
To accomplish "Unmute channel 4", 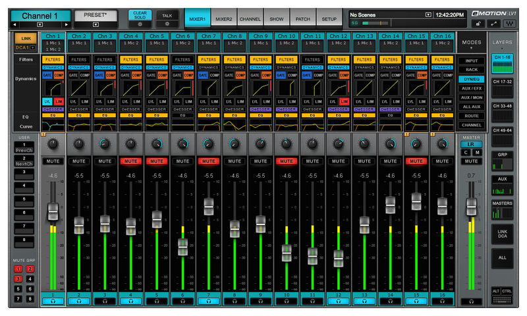I will (130, 161).
